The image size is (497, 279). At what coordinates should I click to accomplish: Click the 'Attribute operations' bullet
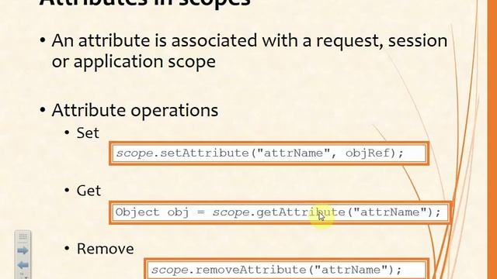pyautogui.click(x=134, y=110)
